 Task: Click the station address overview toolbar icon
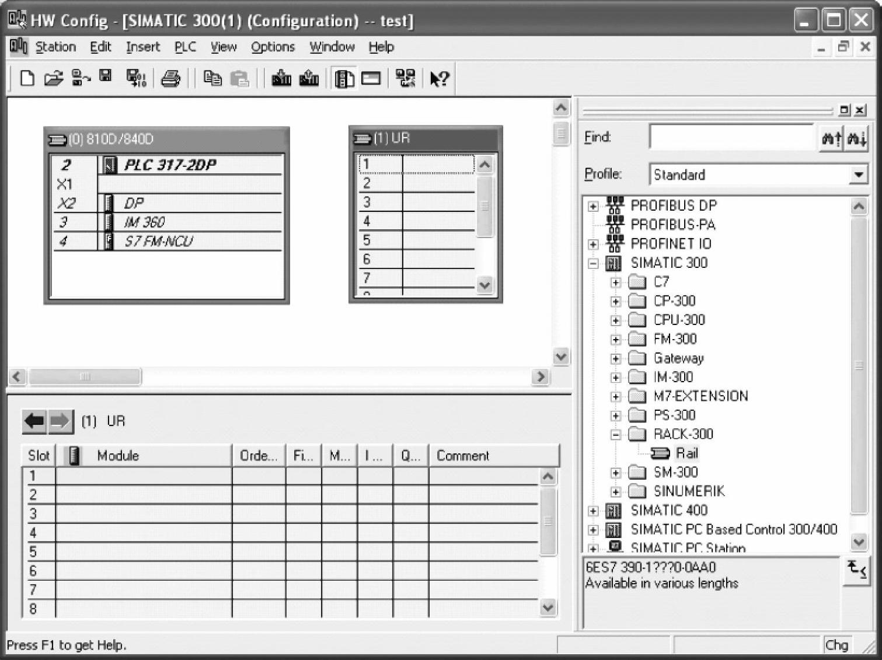tap(371, 78)
